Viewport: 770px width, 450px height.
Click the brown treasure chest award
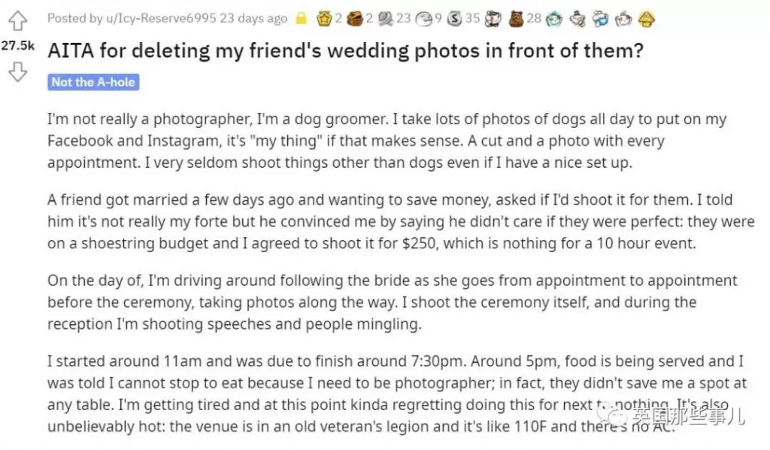pyautogui.click(x=355, y=19)
